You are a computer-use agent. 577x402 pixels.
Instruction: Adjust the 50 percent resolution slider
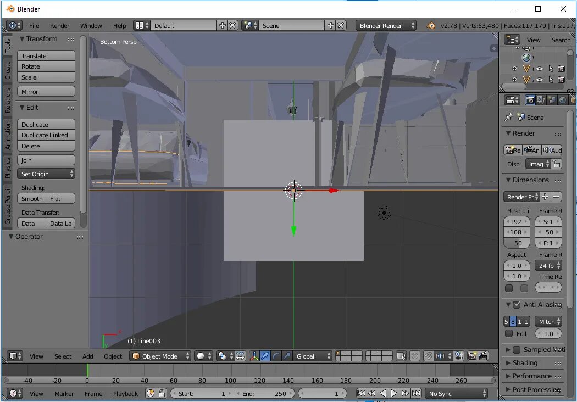click(516, 243)
